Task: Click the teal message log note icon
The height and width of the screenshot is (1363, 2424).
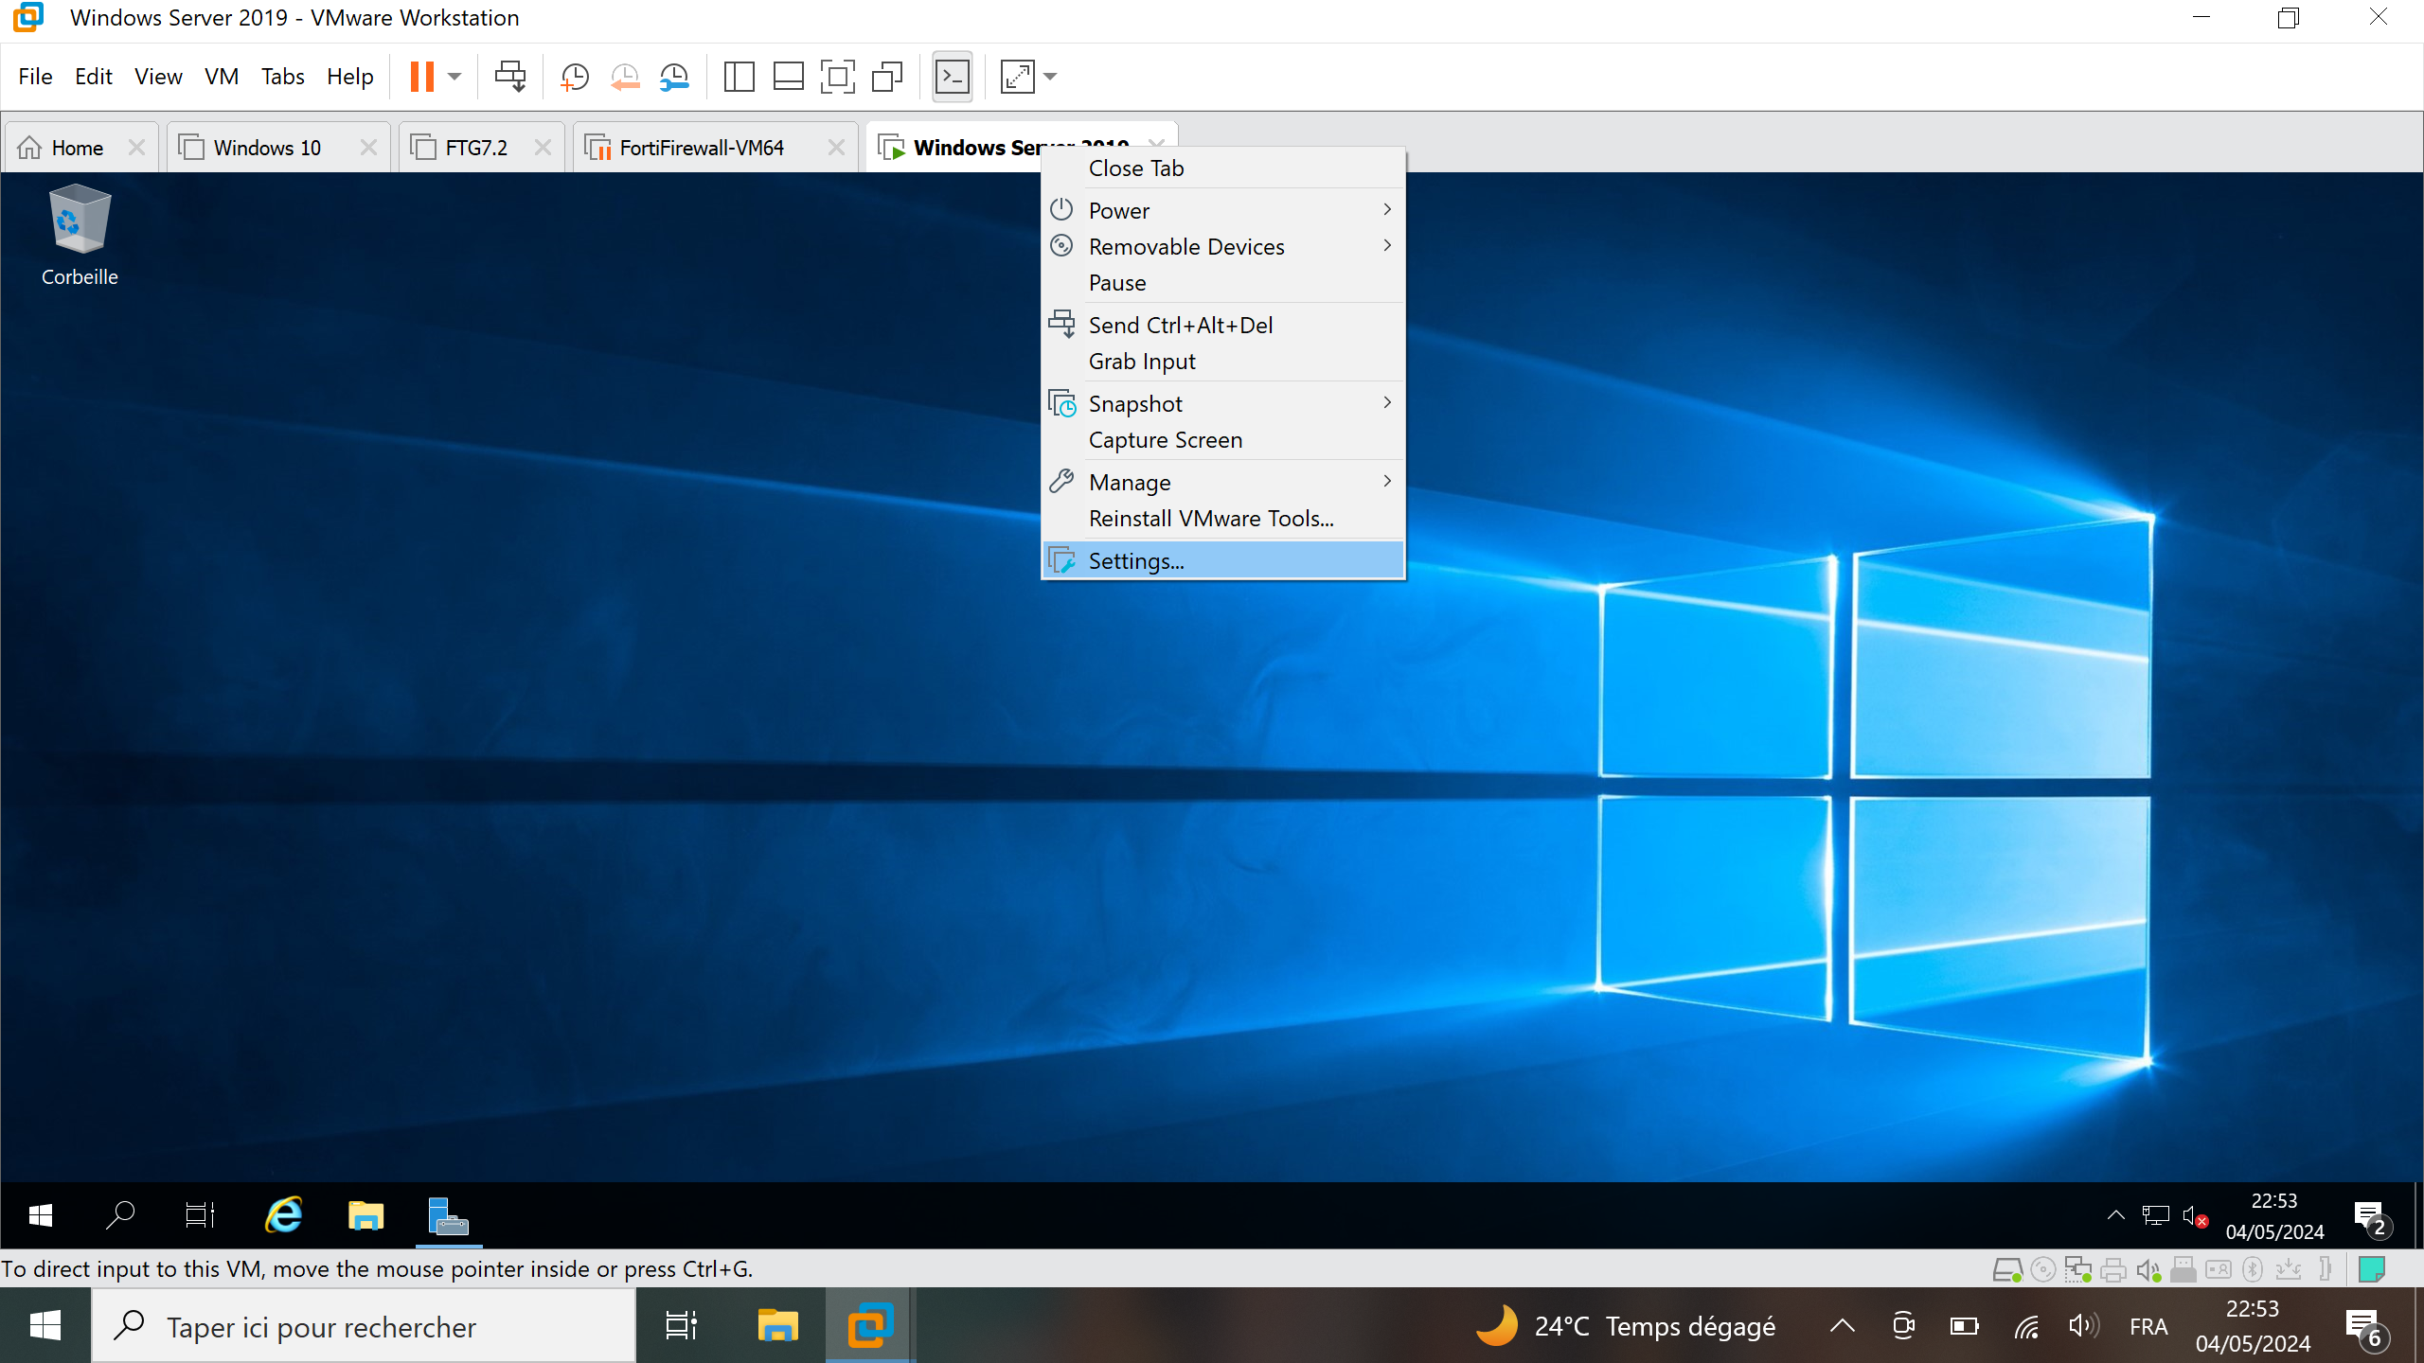Action: point(2371,1269)
